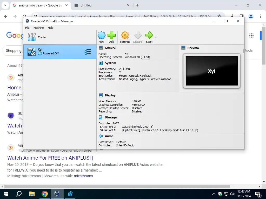The image size is (266, 199).
Task: Open Chrome tab search chevron
Action: [x=5, y=5]
